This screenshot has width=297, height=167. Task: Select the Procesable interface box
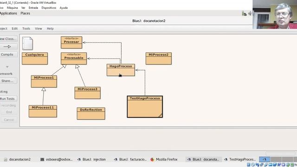(74, 58)
